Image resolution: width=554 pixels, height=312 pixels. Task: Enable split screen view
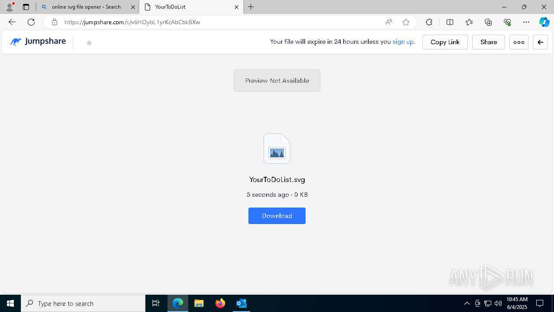click(x=450, y=22)
